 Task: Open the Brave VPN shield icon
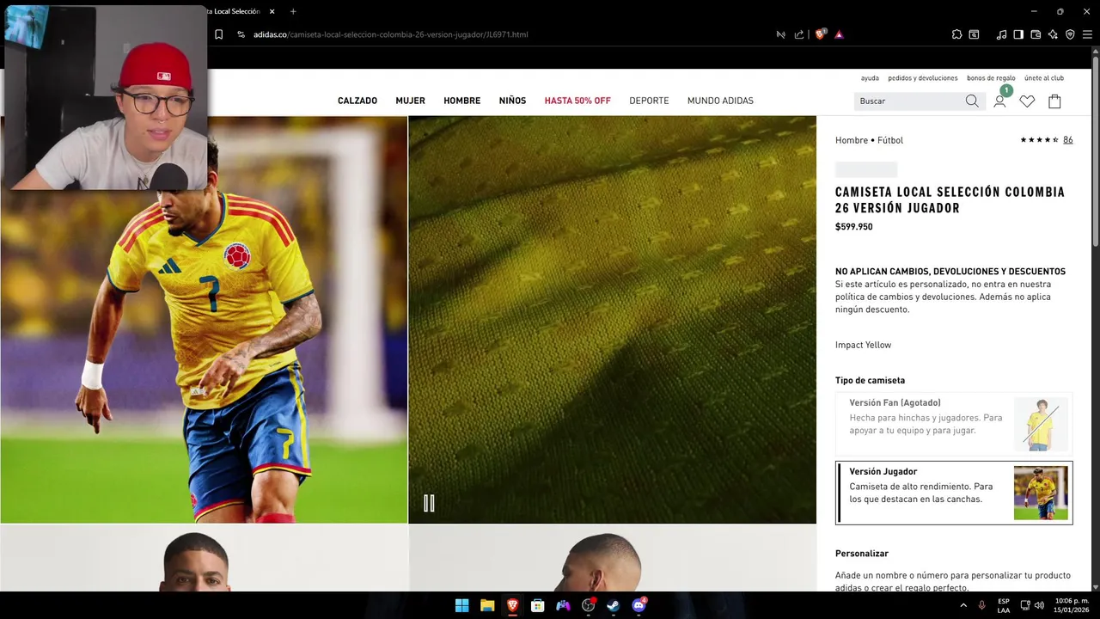tap(1070, 34)
